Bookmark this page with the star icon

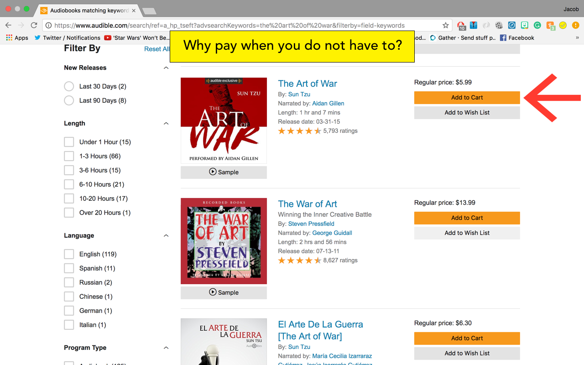coord(446,26)
